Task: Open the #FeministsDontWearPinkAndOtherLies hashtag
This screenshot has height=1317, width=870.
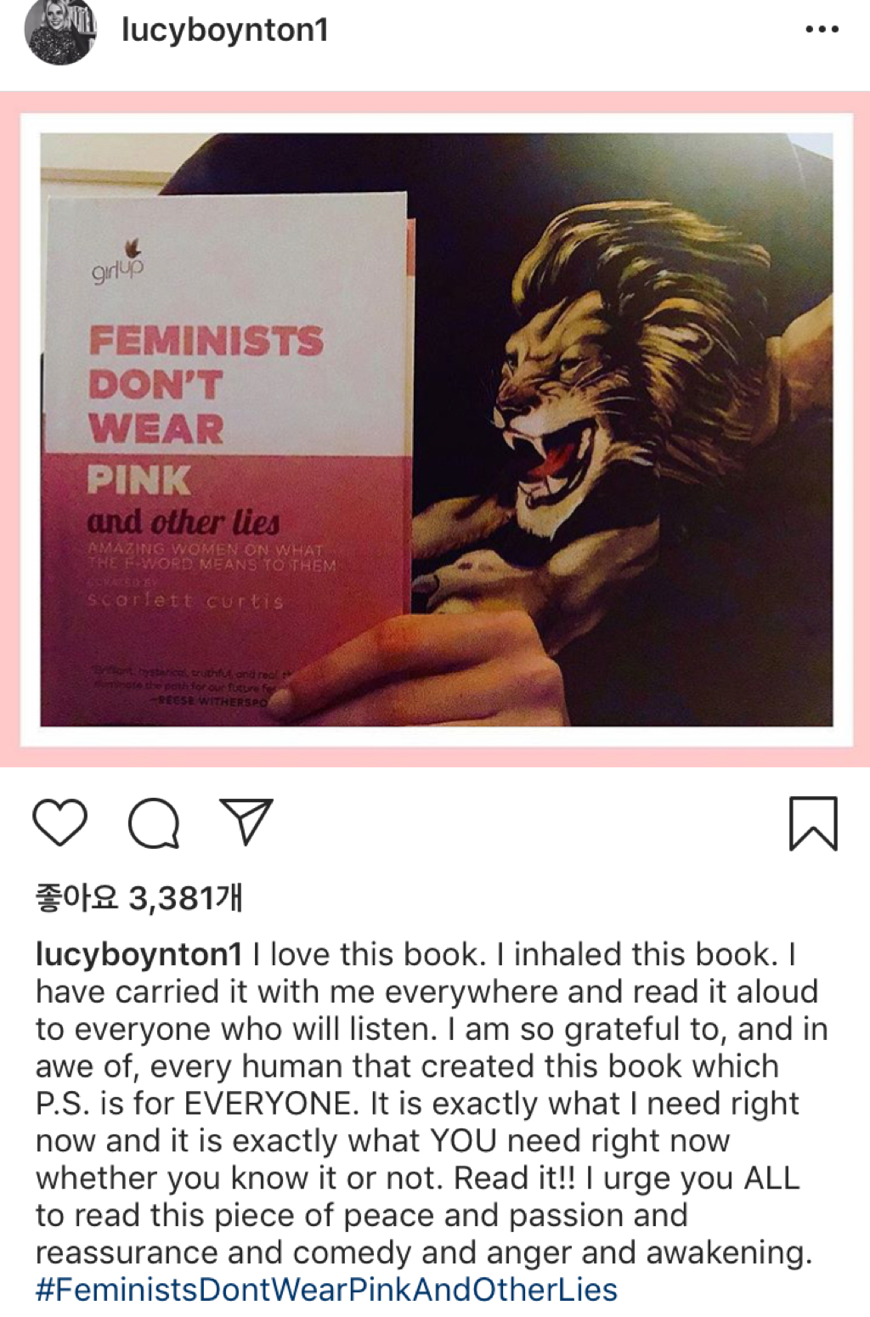Action: [326, 1290]
